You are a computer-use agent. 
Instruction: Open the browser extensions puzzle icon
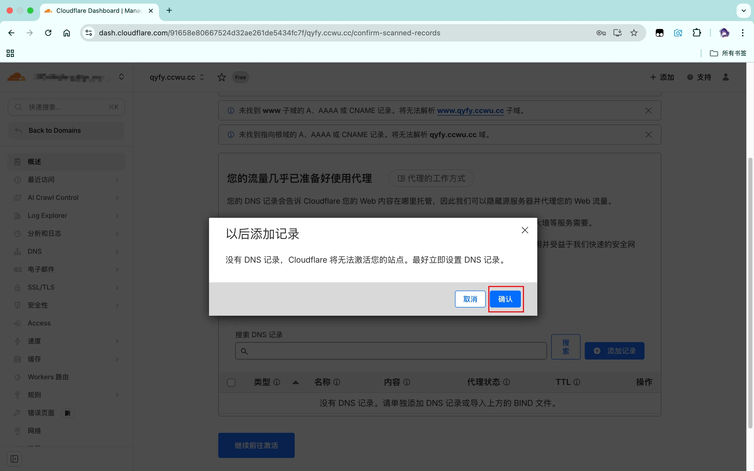point(697,33)
